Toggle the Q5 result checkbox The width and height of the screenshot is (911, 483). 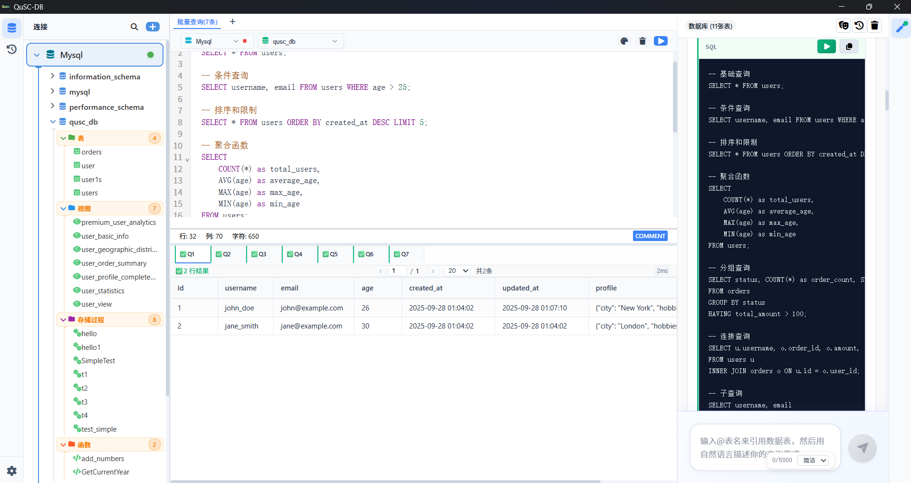(326, 254)
